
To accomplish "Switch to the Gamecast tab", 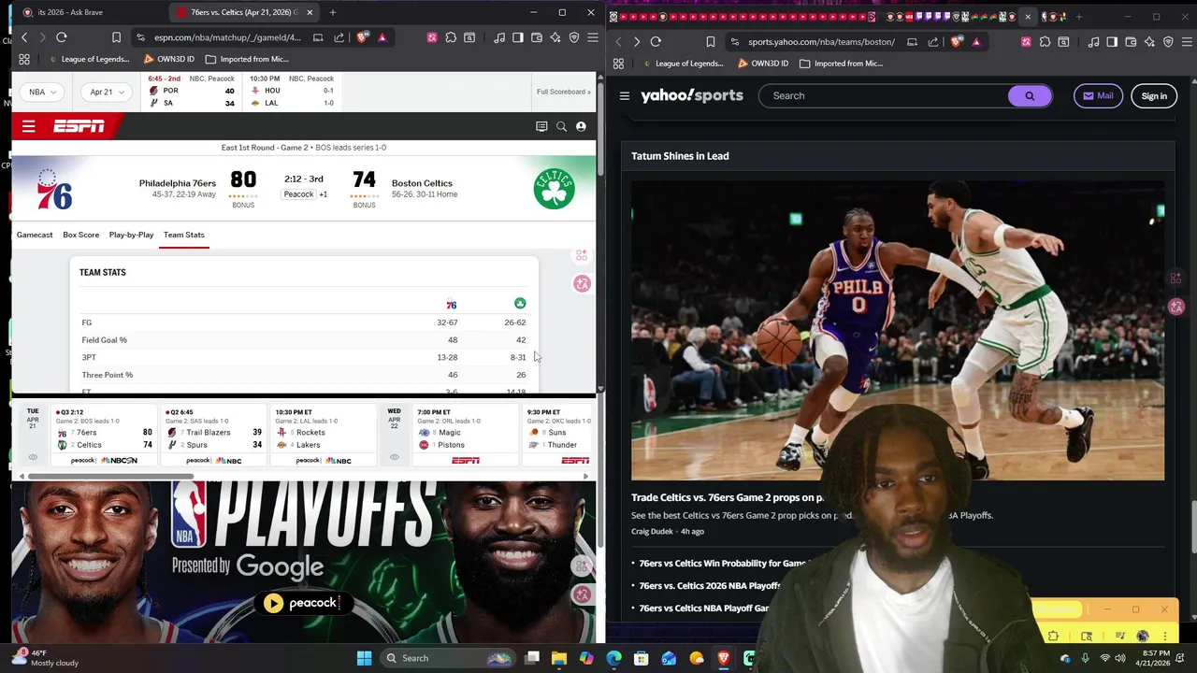I will click(x=35, y=235).
